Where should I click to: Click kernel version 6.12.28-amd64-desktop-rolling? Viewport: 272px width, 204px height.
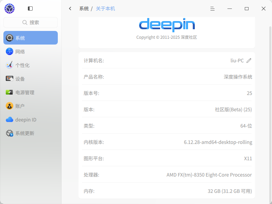(x=218, y=142)
